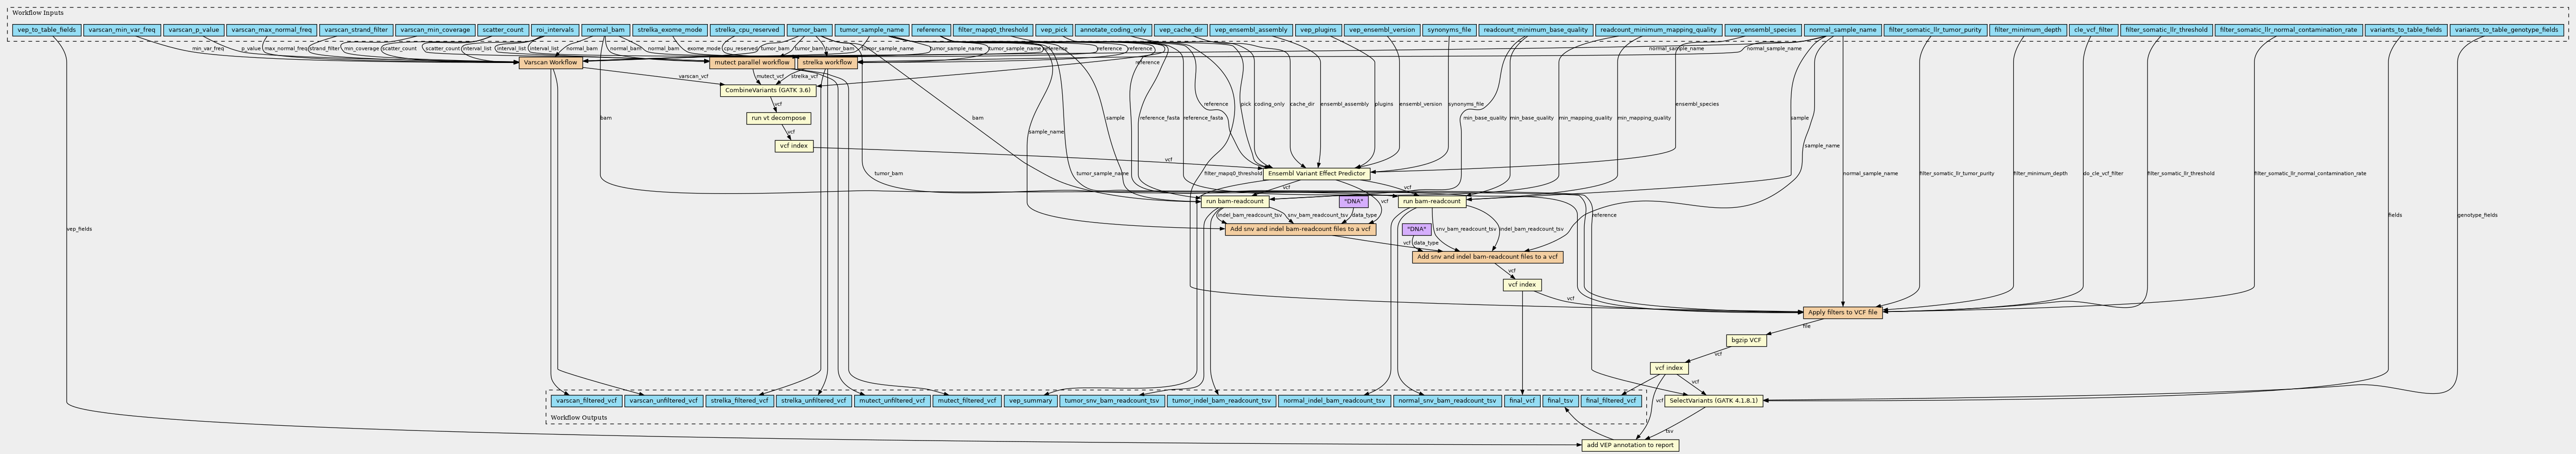Click the synonyms_file input node
This screenshot has height=454, width=2576.
[1449, 30]
